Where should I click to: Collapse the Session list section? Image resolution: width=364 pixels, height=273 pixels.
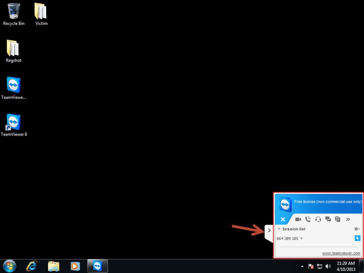(279, 229)
